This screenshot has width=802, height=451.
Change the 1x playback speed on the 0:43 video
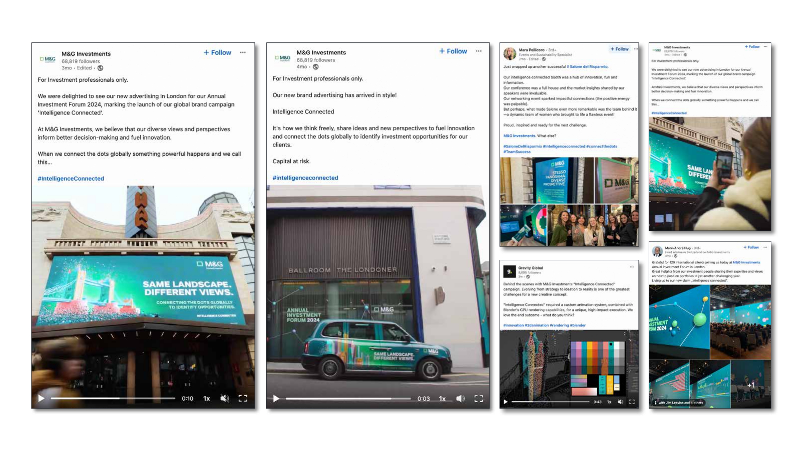[609, 402]
